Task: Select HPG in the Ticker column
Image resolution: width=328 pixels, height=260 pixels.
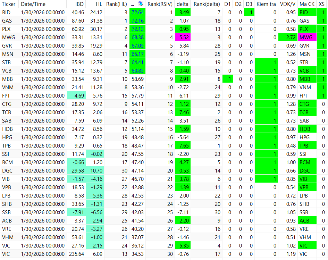Action: pyautogui.click(x=7, y=137)
